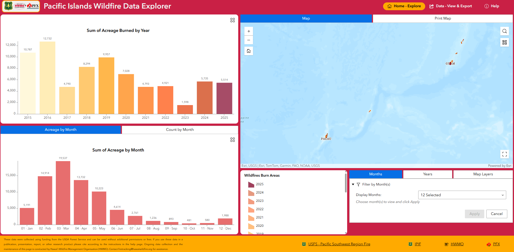Viewport: 514px width, 252px height.
Task: Click the Apply button in the Months panel
Action: point(474,214)
